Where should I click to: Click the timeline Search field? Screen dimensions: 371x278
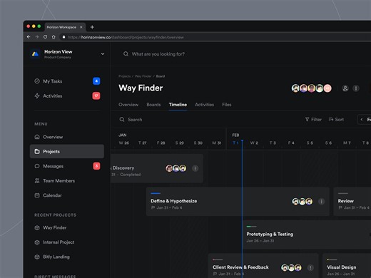(x=135, y=120)
